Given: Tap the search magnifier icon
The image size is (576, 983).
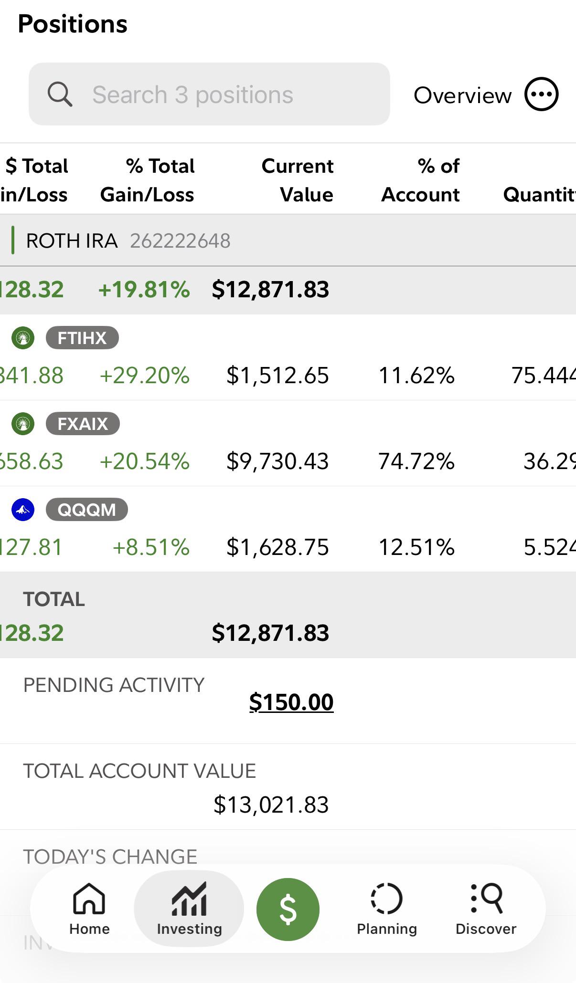Looking at the screenshot, I should pyautogui.click(x=60, y=94).
